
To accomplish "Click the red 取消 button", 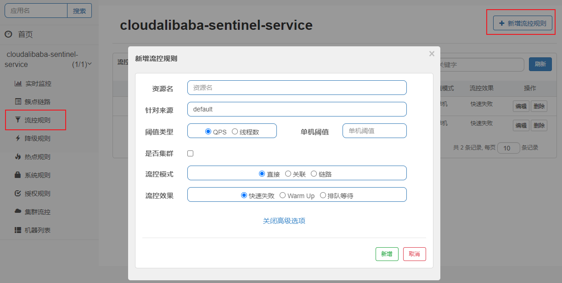I will (415, 254).
